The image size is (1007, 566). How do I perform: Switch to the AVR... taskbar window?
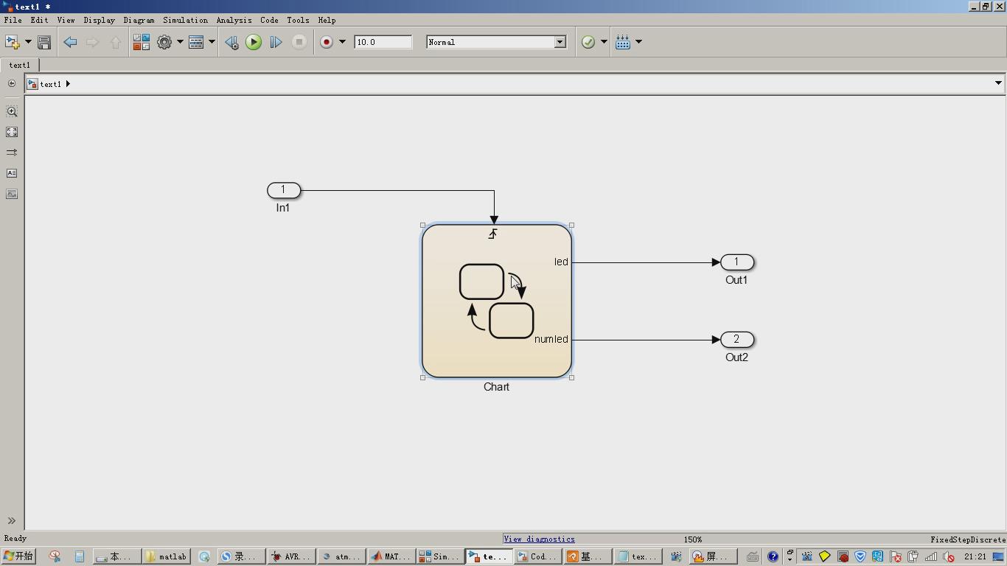[292, 556]
